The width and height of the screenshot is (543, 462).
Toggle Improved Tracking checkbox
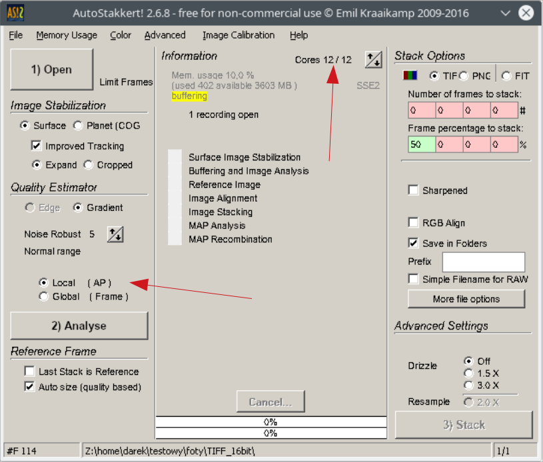(77, 146)
